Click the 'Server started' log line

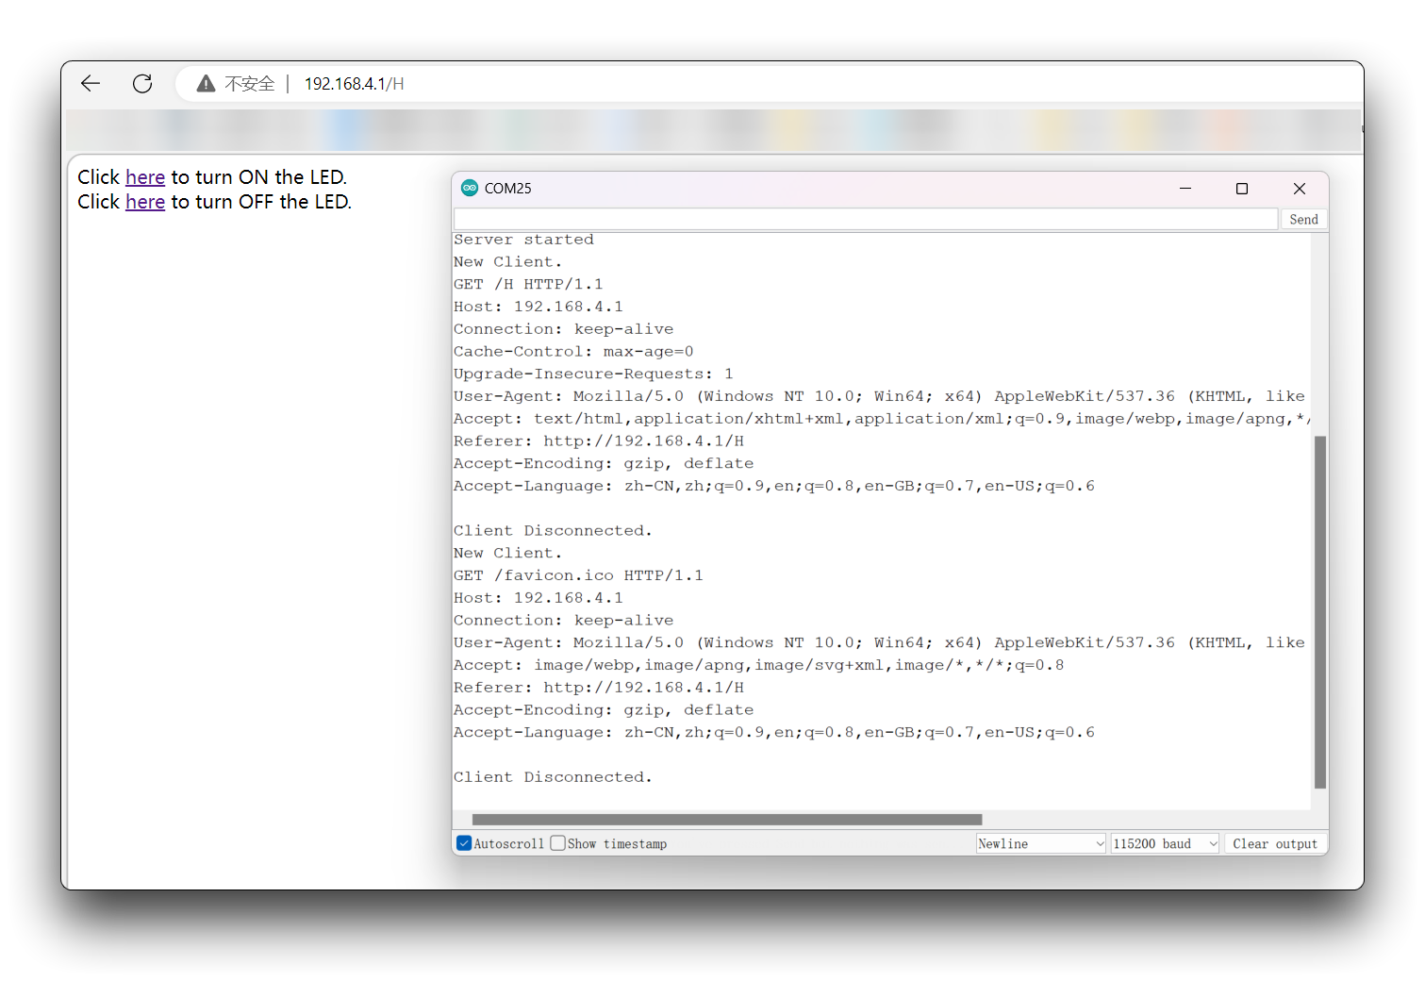(523, 240)
